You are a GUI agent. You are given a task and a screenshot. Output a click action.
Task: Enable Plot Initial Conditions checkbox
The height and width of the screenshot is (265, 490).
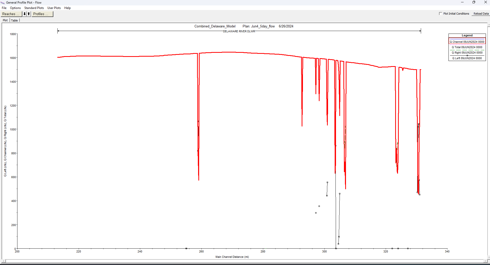441,14
